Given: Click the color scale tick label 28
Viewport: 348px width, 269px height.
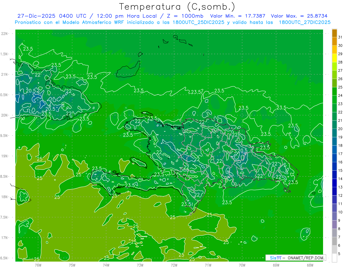Looking at the screenshot, I should point(340,62).
